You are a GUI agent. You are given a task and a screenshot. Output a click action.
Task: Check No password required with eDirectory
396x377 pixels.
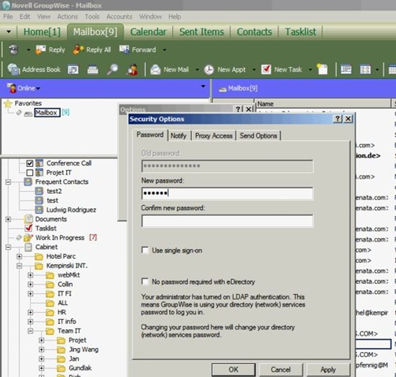pos(145,281)
